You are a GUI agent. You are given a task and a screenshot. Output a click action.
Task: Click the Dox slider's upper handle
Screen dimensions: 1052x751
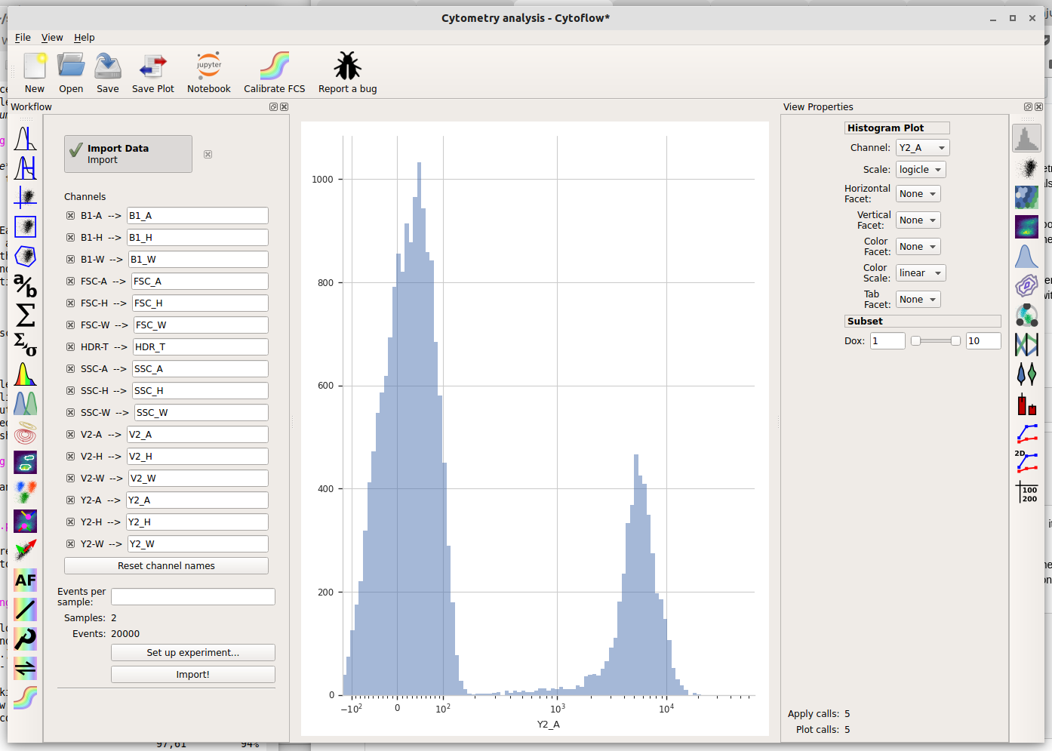pos(955,341)
